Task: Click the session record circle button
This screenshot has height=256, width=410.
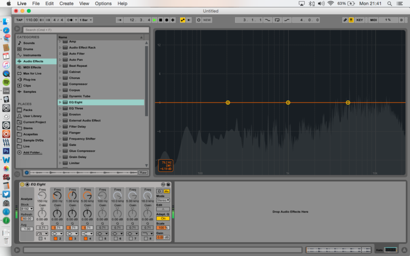Action: (x=198, y=20)
